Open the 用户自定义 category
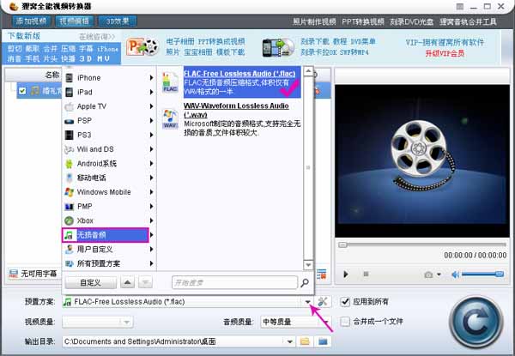The width and height of the screenshot is (515, 356). pyautogui.click(x=109, y=250)
